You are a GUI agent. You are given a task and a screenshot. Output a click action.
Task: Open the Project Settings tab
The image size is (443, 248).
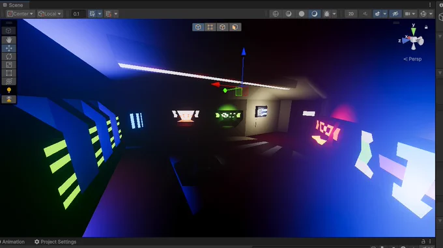click(55, 241)
